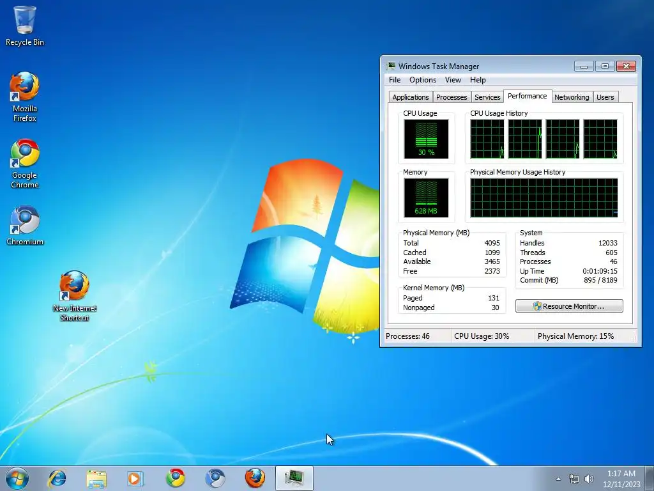This screenshot has width=654, height=491.
Task: Open the volume speaker tray icon
Action: coord(589,479)
